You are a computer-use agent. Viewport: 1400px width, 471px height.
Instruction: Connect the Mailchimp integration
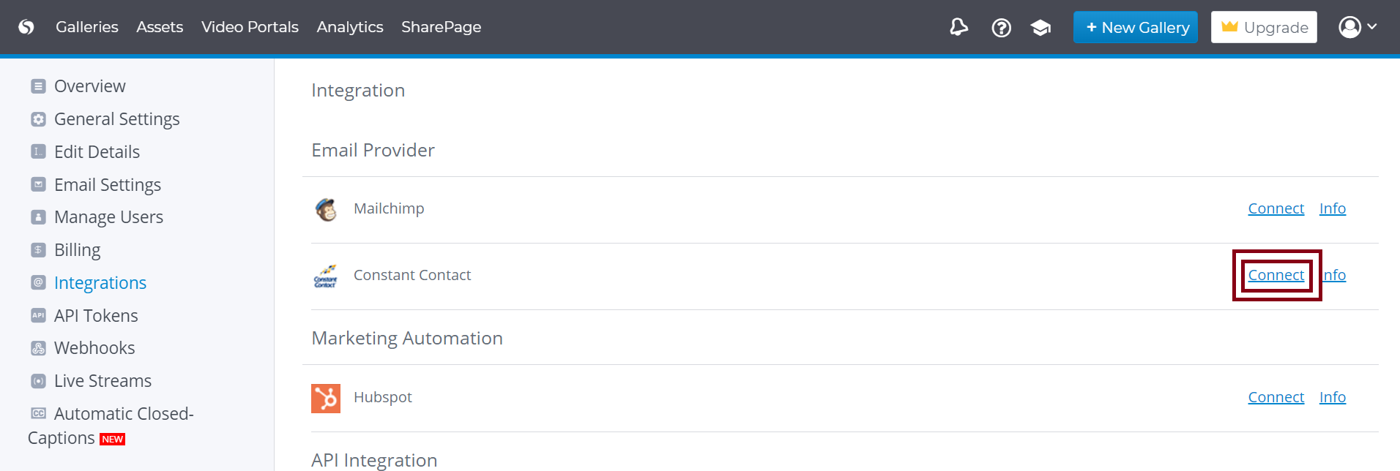coord(1276,208)
